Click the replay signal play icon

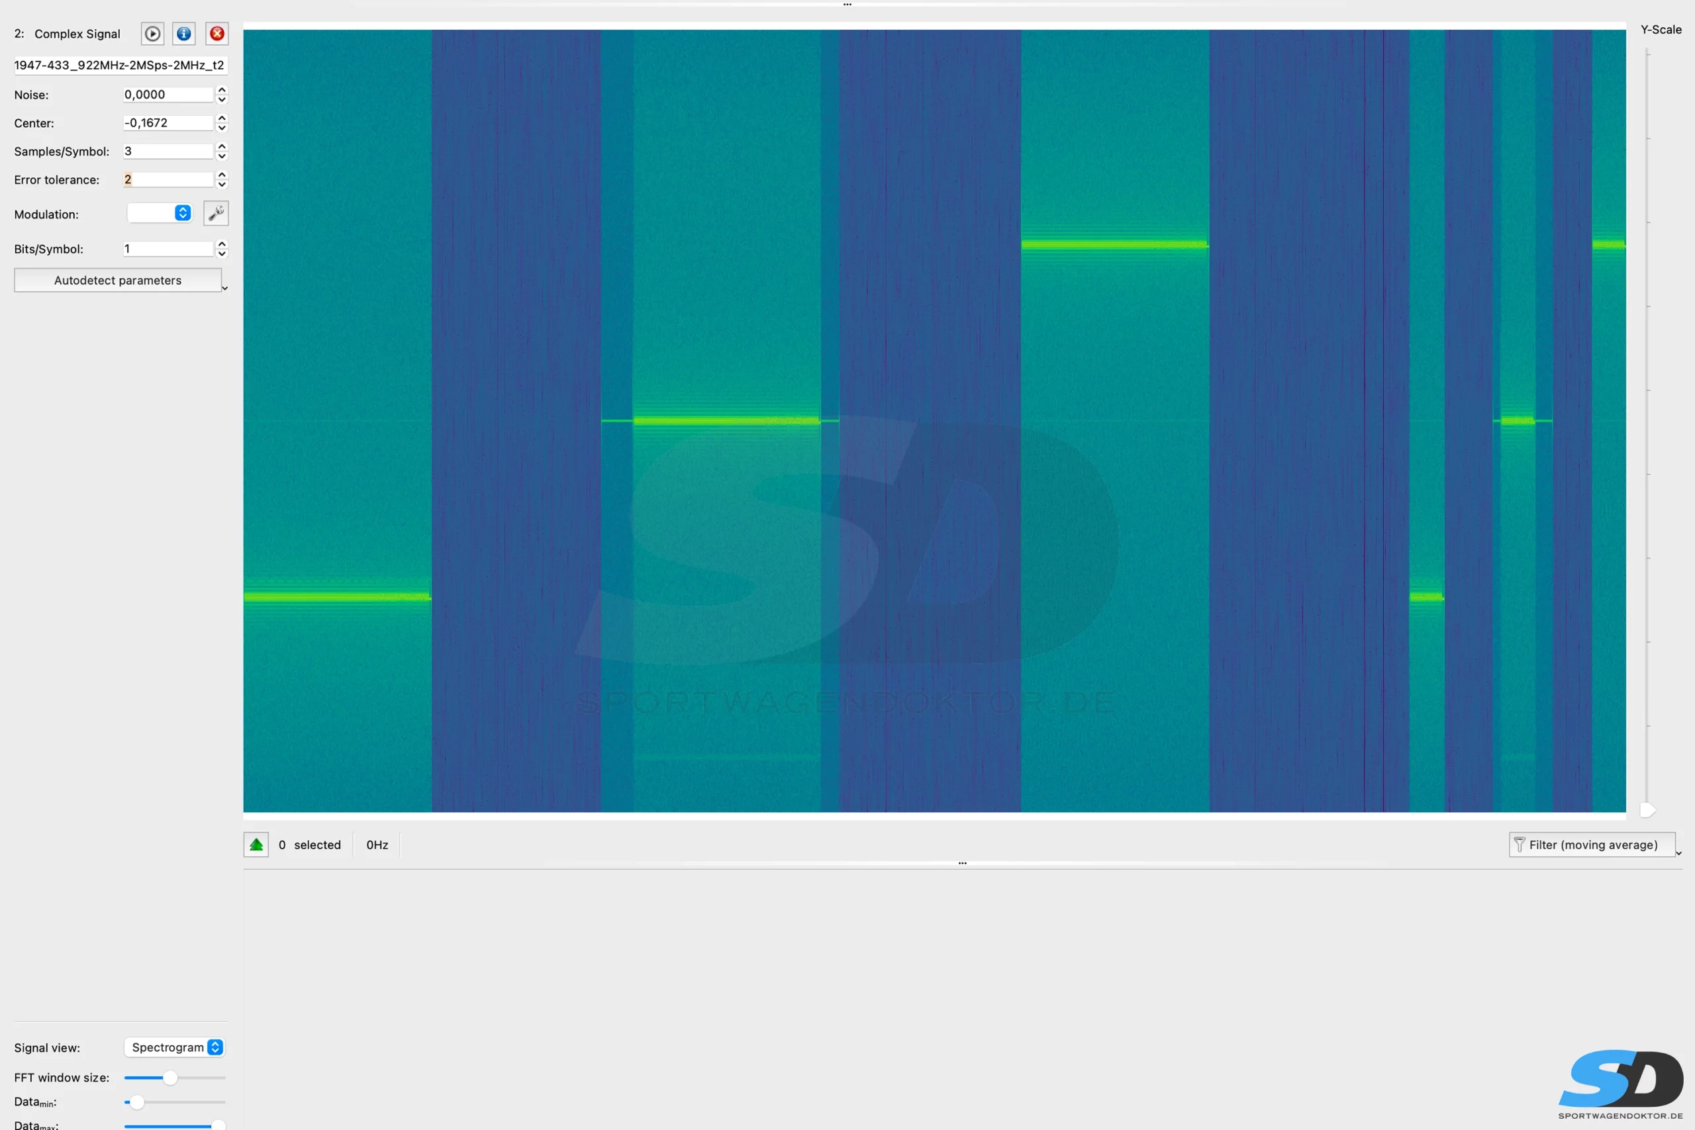point(152,34)
